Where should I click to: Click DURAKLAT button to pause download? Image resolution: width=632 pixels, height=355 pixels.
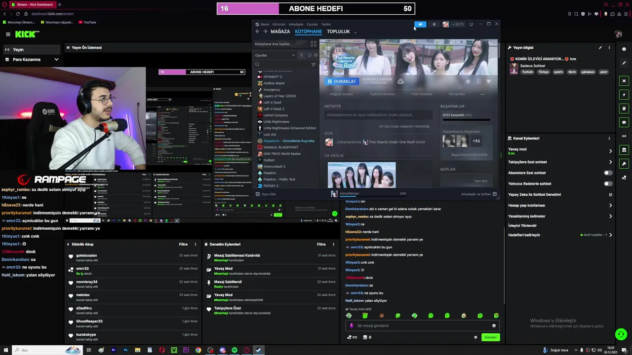[341, 81]
